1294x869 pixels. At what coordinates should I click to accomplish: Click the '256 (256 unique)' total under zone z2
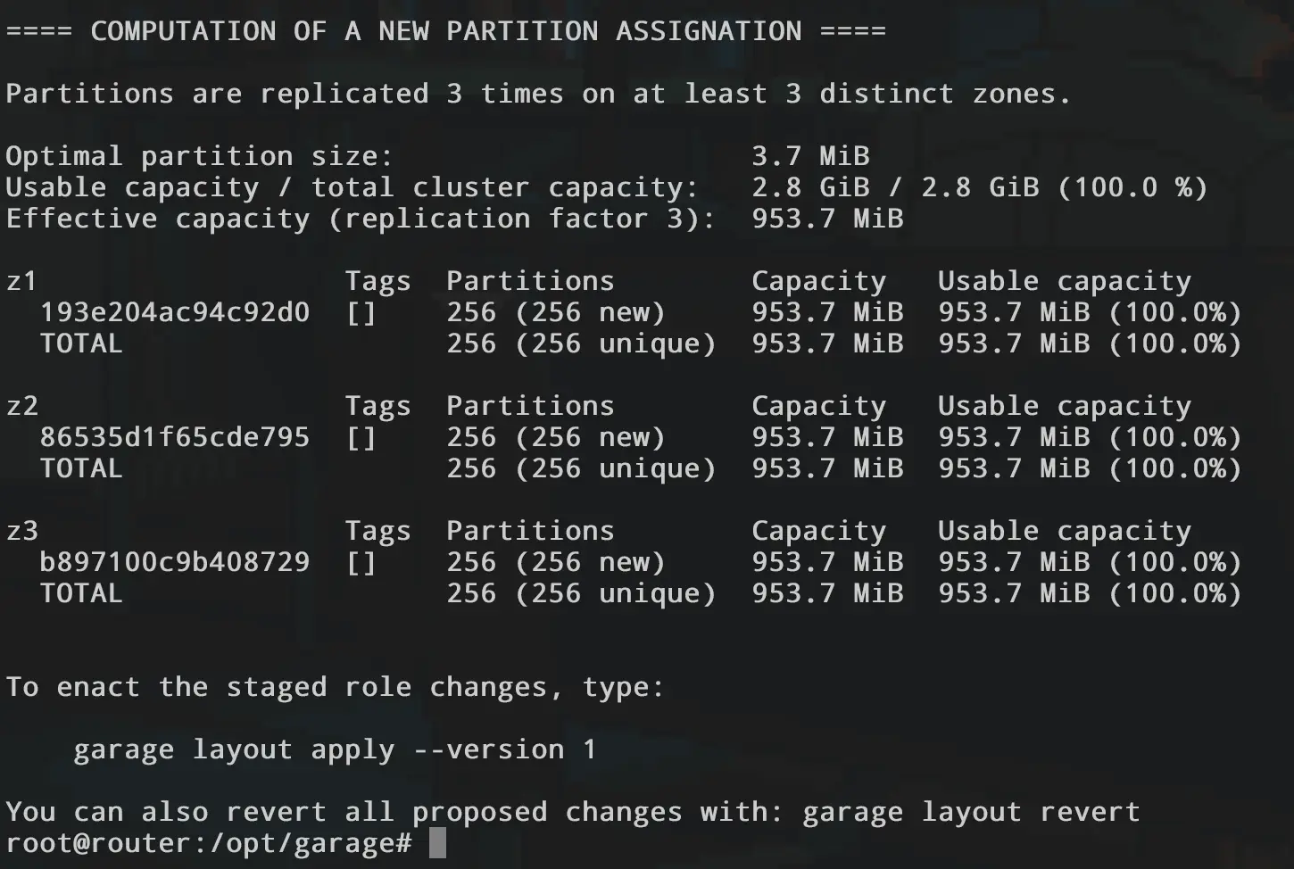(581, 468)
